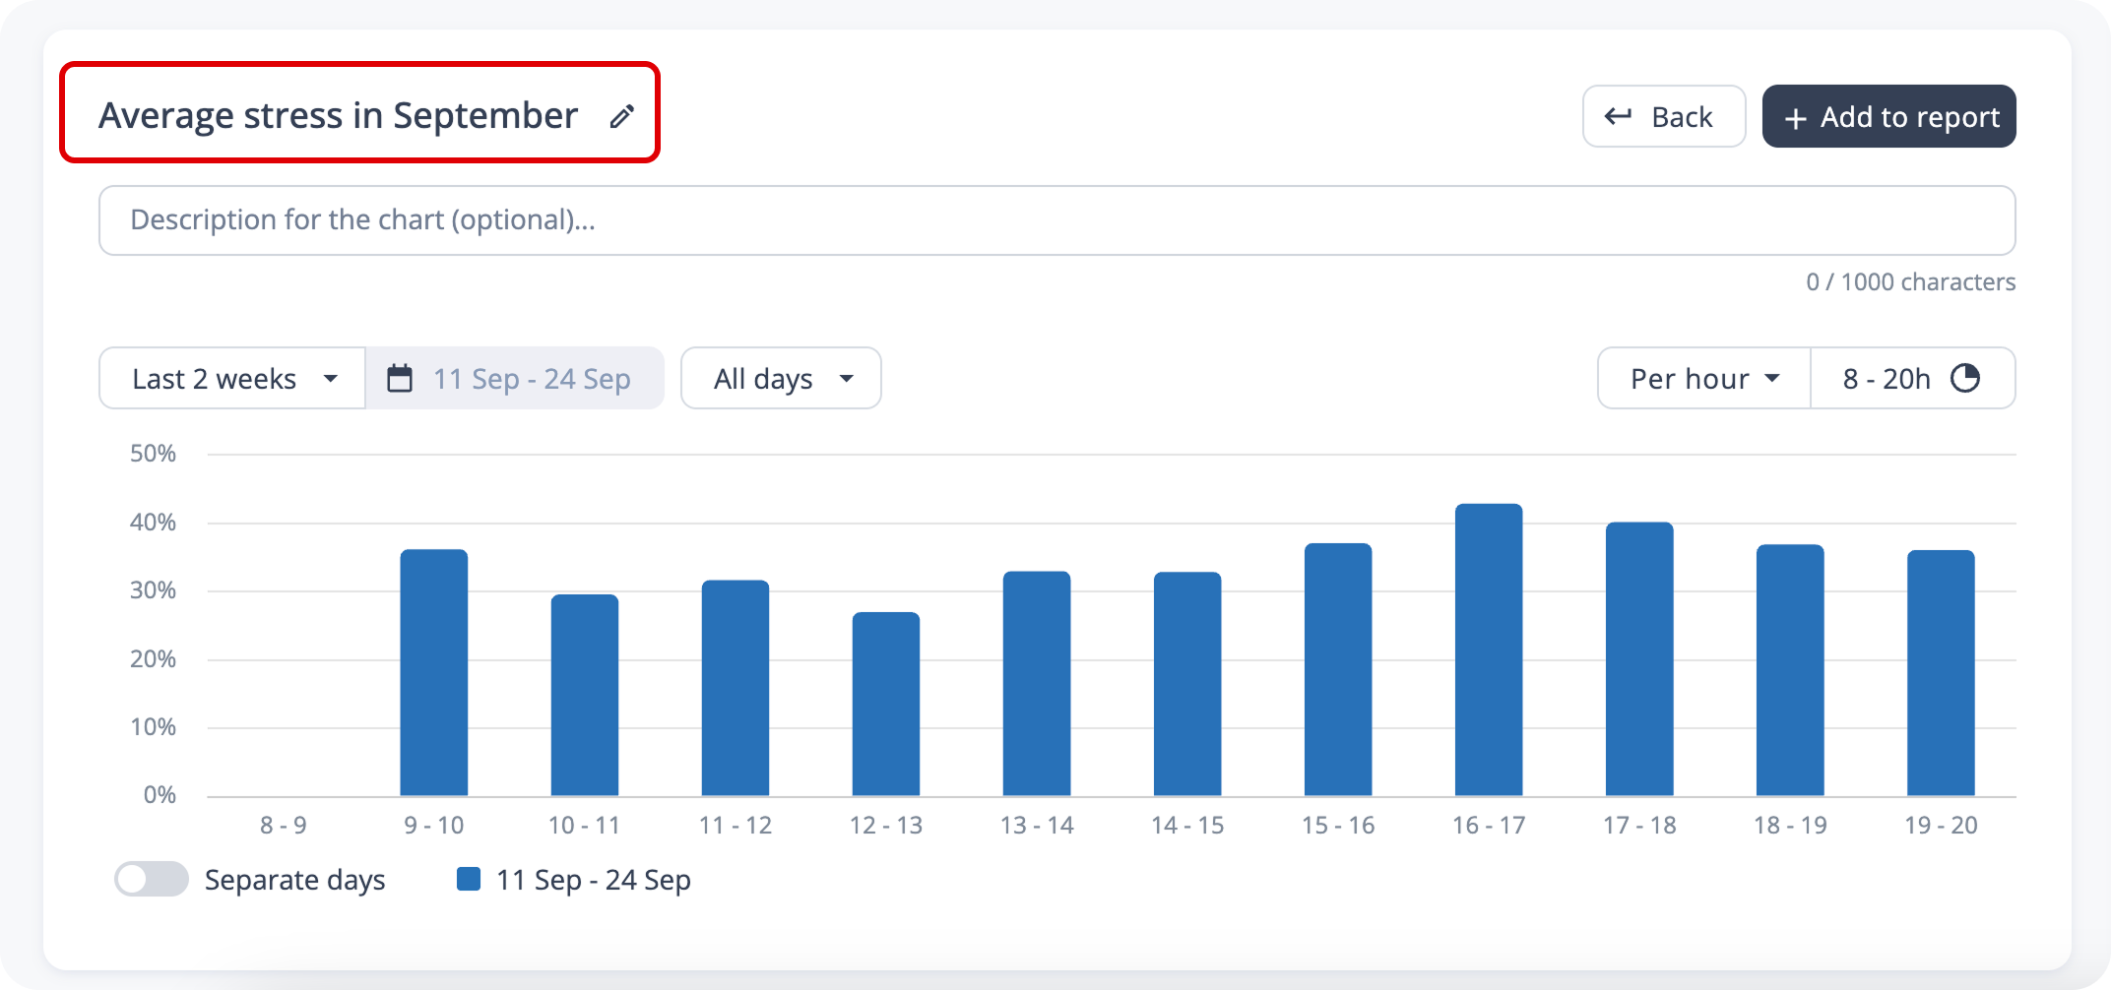Select the 16 - 17 hour bar

point(1488,650)
